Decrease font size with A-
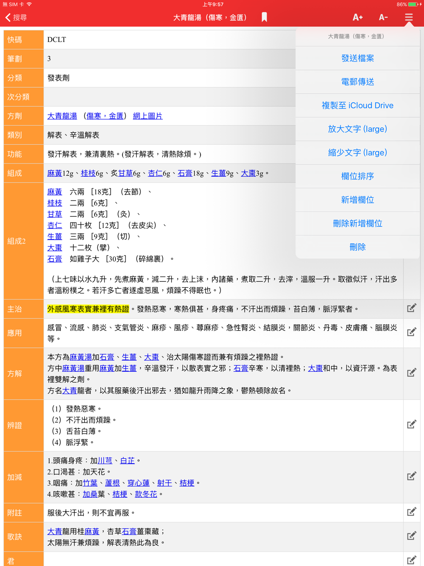The width and height of the screenshot is (424, 566). pyautogui.click(x=383, y=17)
